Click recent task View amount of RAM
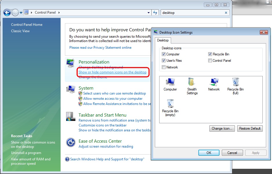 [x=31, y=161]
